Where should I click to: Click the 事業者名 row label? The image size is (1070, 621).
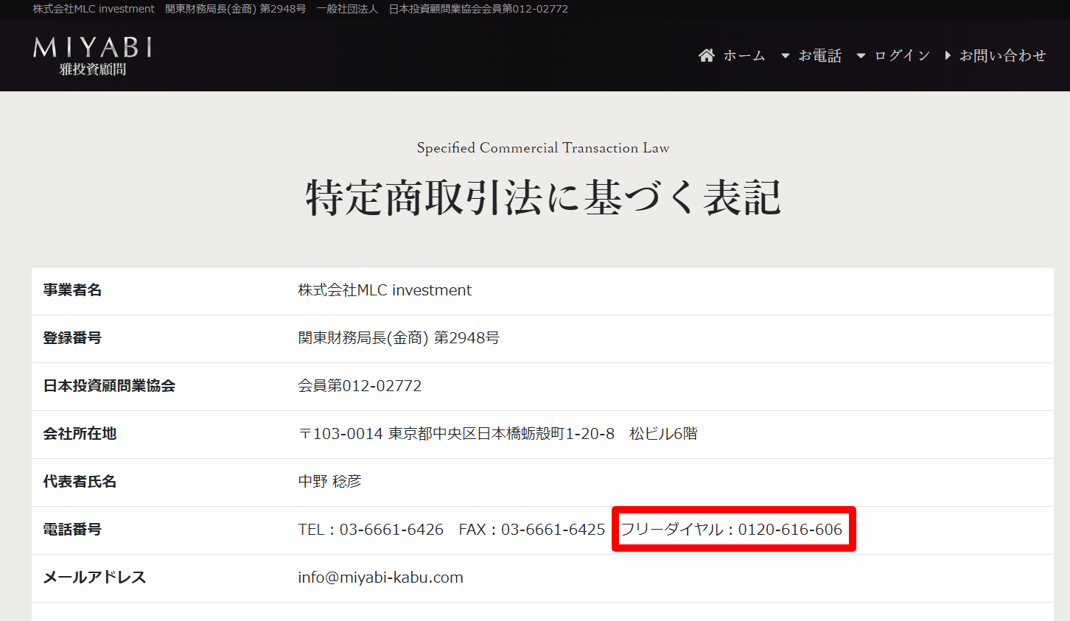pyautogui.click(x=72, y=290)
